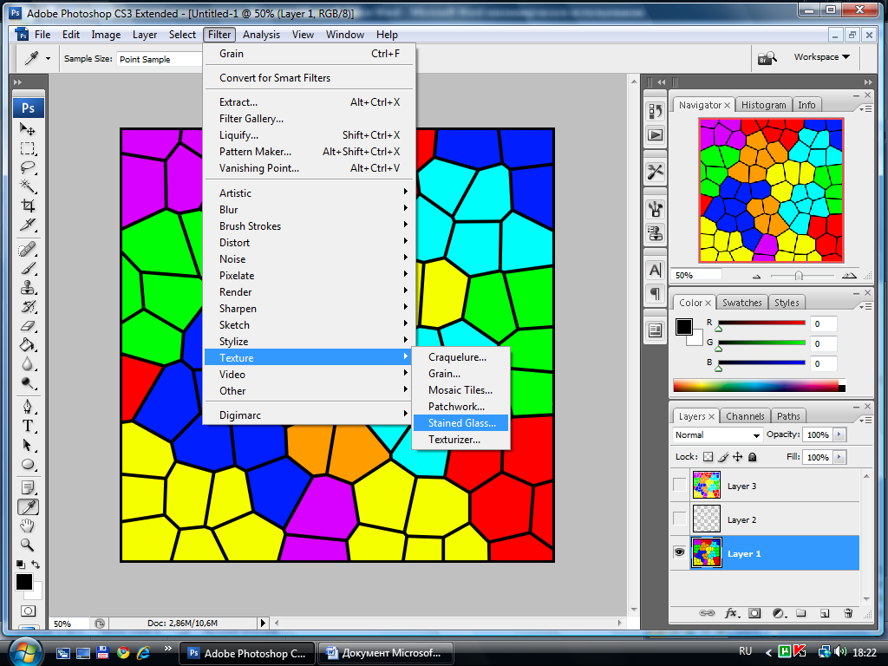
Task: Toggle Quick Mask mode
Action: (x=28, y=611)
